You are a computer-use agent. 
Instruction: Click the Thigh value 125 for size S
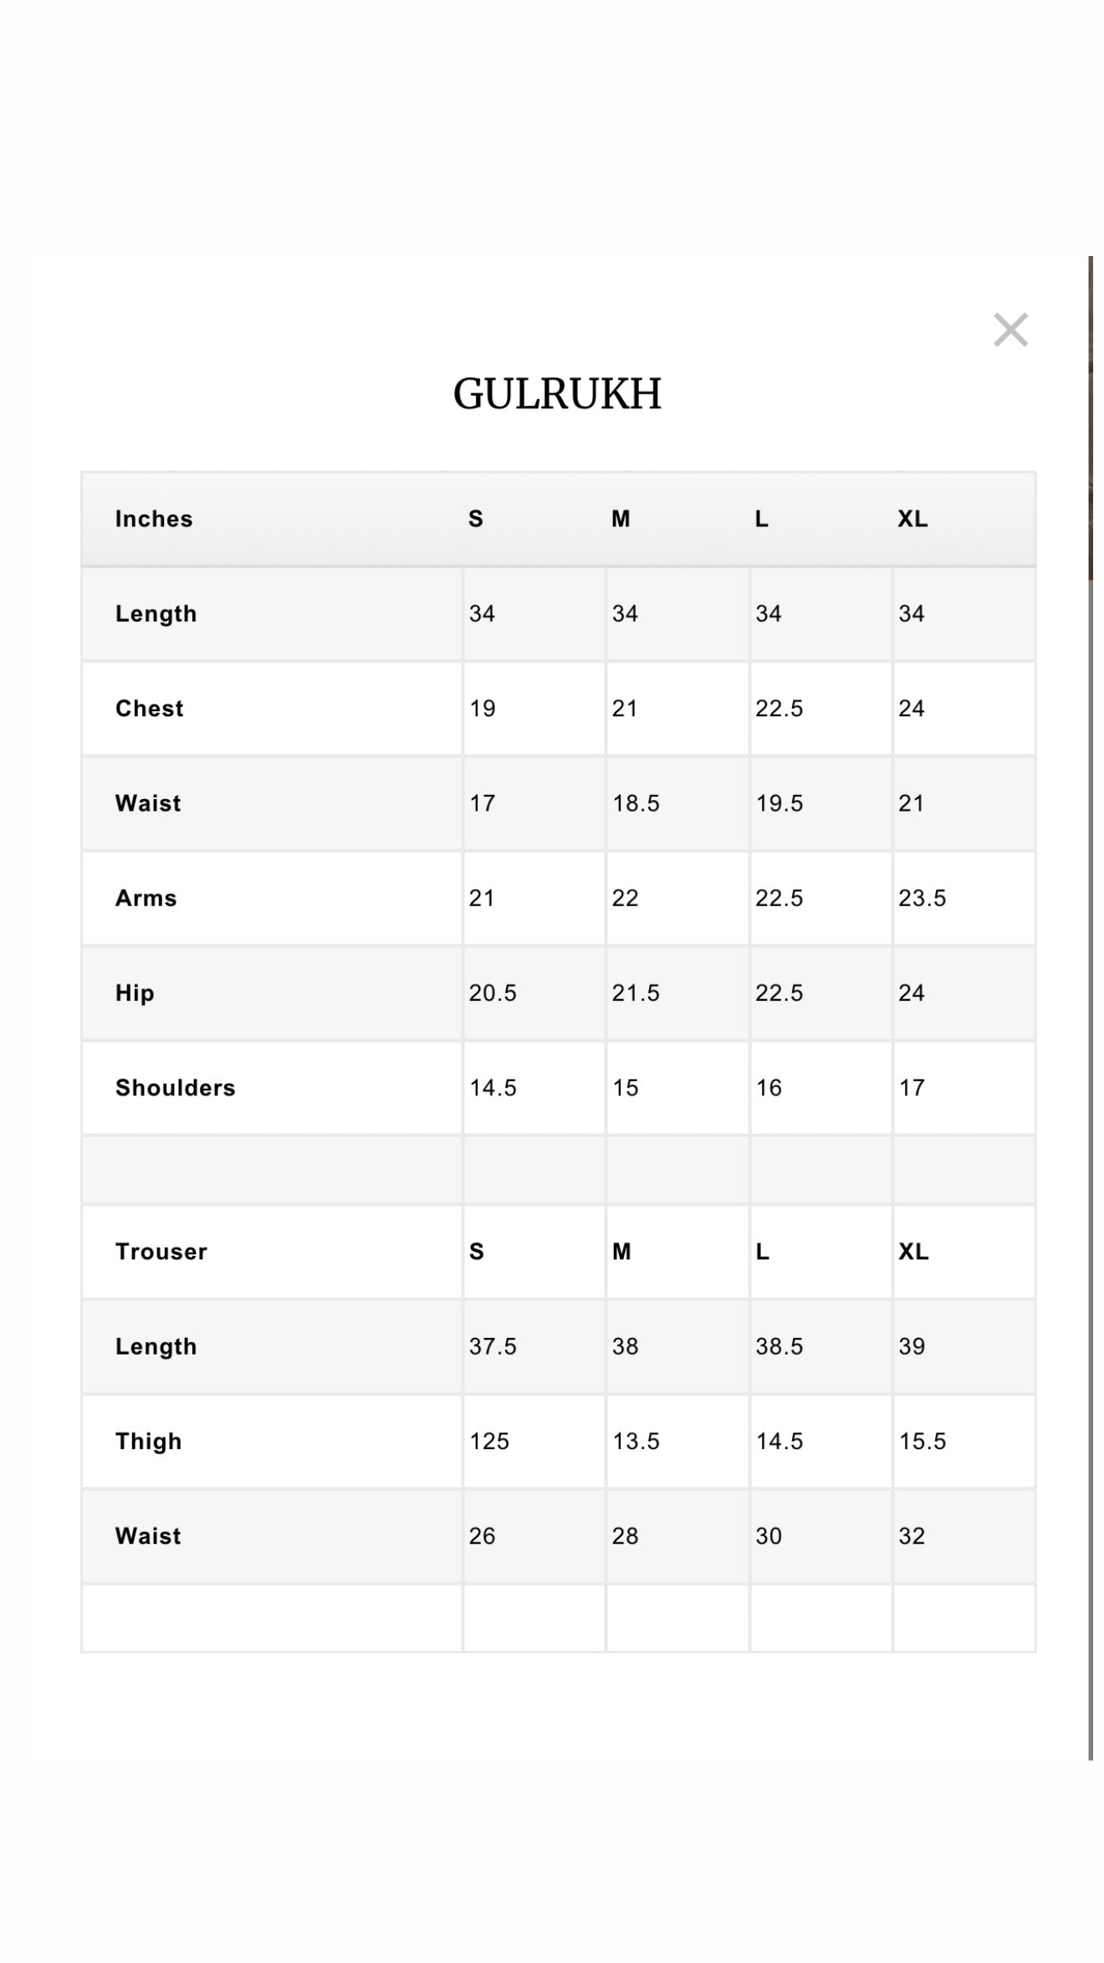pyautogui.click(x=489, y=1440)
